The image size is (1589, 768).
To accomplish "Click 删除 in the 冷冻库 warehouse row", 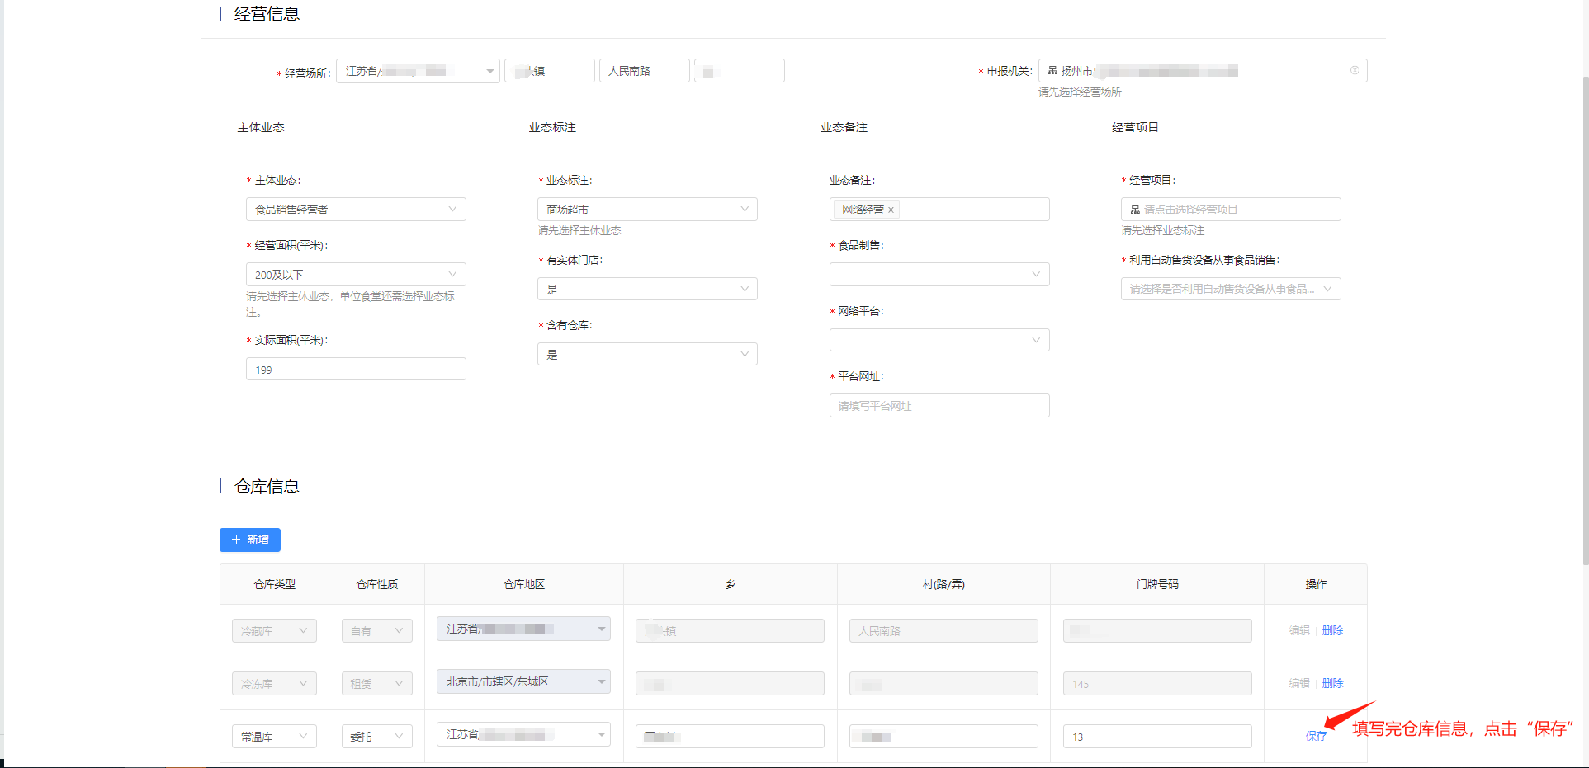I will (x=1332, y=683).
